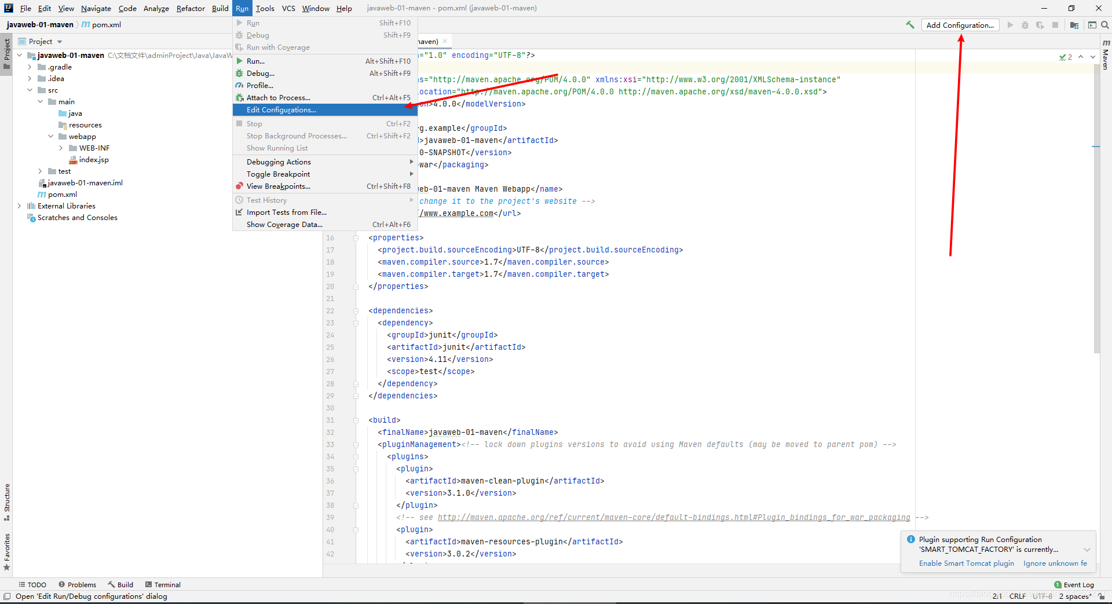Click the maven default-bindings URL in line 39

[x=674, y=518]
